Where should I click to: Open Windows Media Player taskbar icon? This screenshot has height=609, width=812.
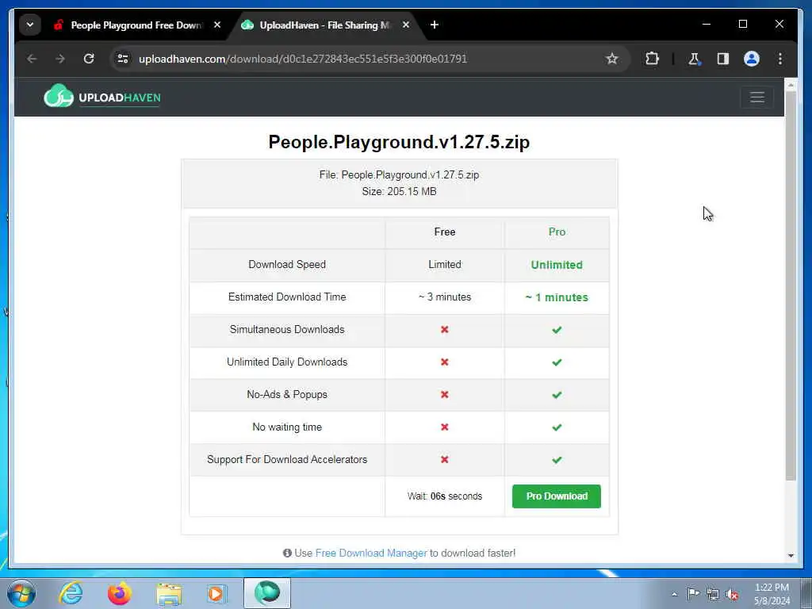[x=216, y=593]
